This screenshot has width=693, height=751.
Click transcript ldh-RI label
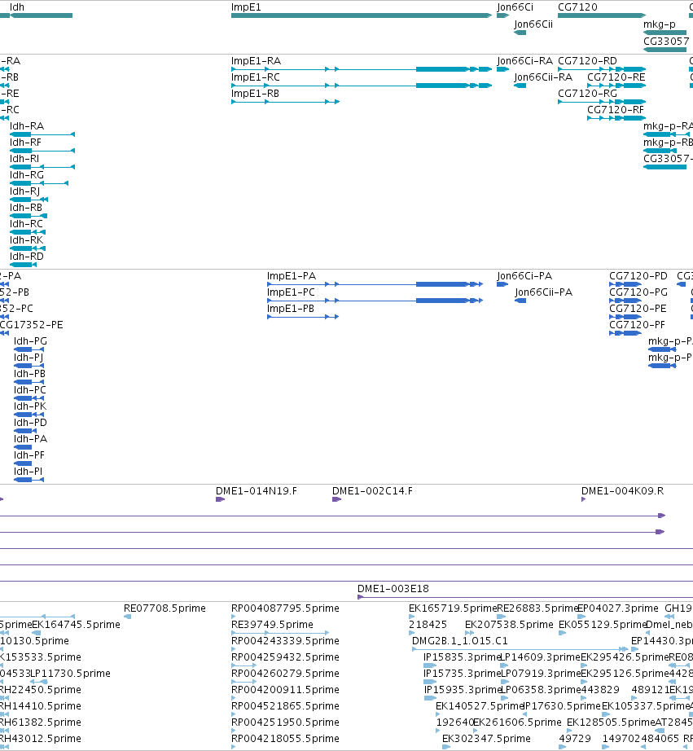24,159
